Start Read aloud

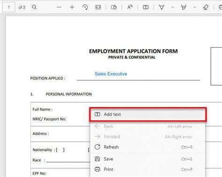(130, 7)
